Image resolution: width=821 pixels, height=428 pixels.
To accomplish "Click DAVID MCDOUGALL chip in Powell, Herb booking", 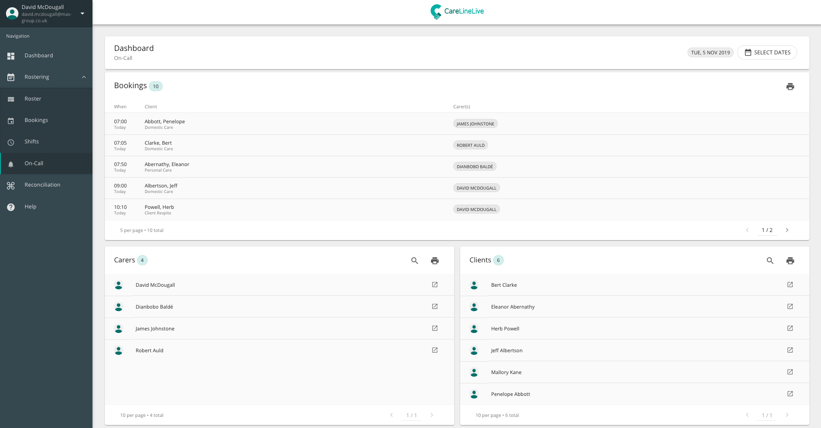I will point(476,209).
